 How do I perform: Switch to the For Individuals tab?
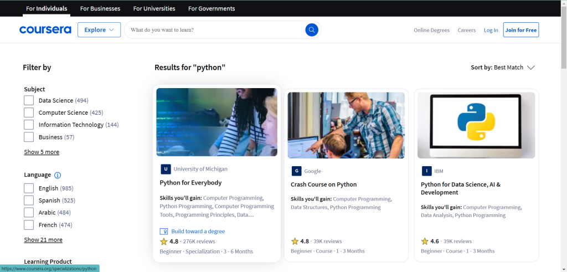[x=47, y=8]
